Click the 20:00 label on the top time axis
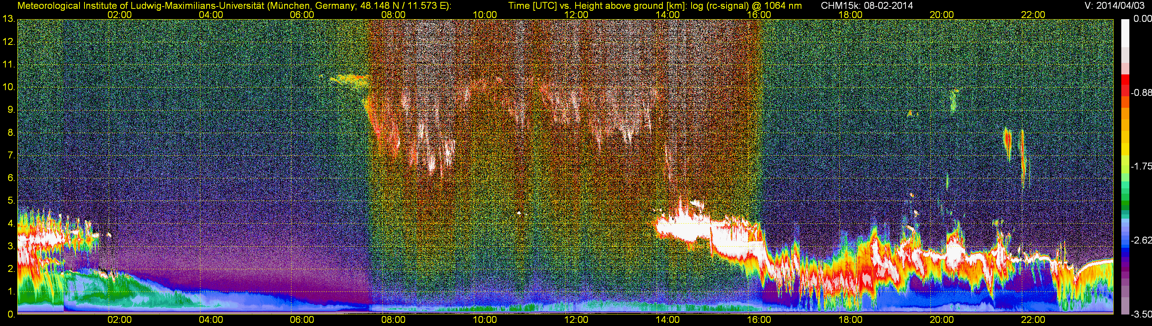Screen dimensions: 1152x326 click(942, 15)
